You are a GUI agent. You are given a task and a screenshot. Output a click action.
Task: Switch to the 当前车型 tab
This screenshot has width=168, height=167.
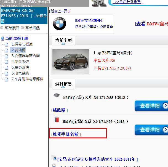pos(63,41)
